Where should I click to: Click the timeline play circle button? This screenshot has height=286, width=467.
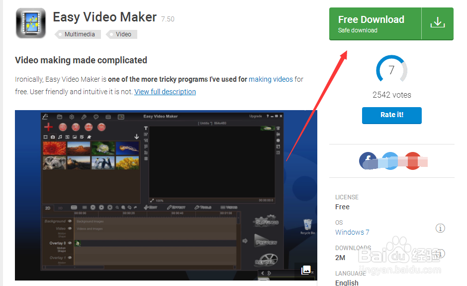click(x=101, y=207)
